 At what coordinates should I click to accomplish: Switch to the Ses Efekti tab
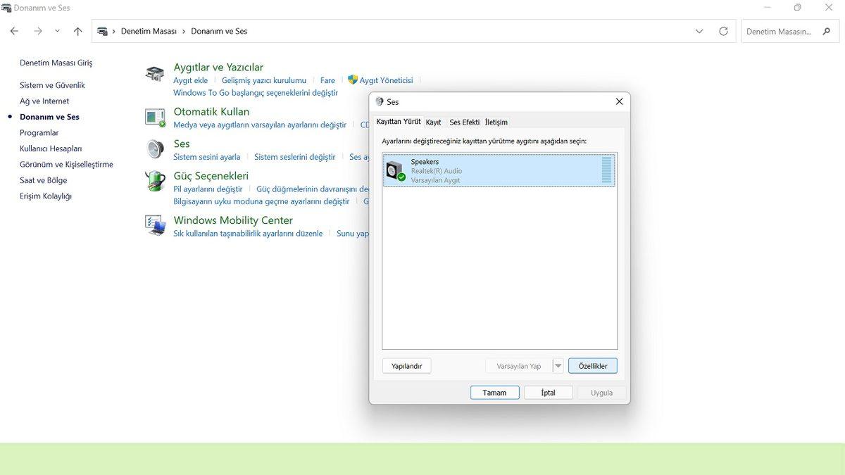pos(464,122)
